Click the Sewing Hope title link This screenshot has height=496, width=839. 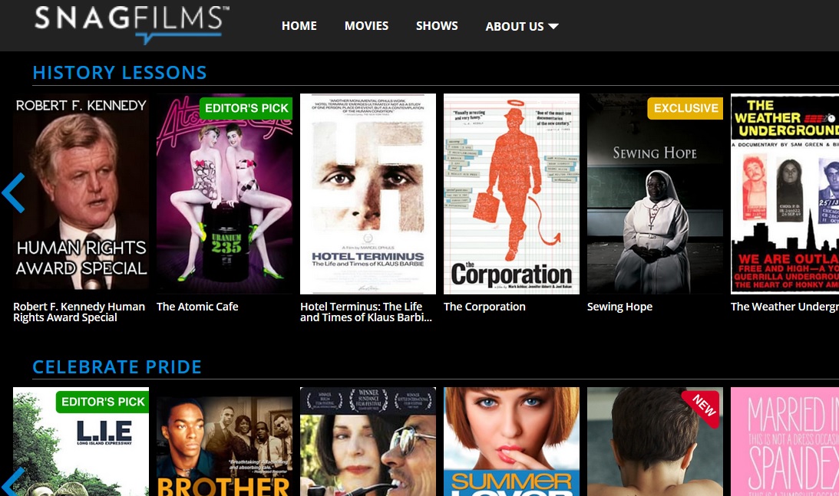pos(619,306)
